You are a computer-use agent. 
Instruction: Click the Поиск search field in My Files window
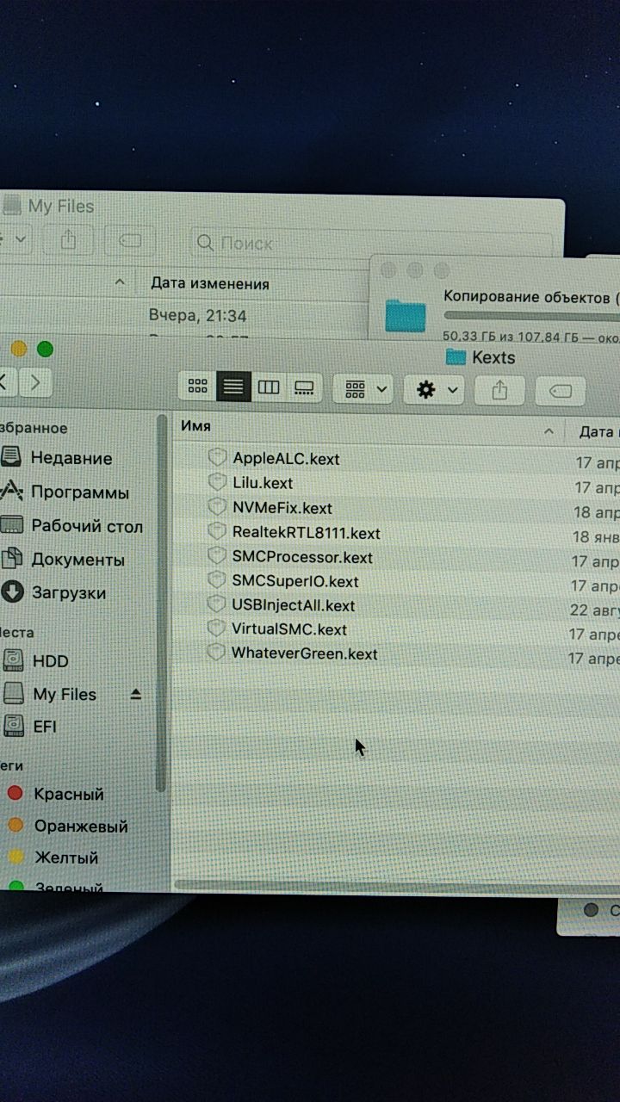(370, 243)
